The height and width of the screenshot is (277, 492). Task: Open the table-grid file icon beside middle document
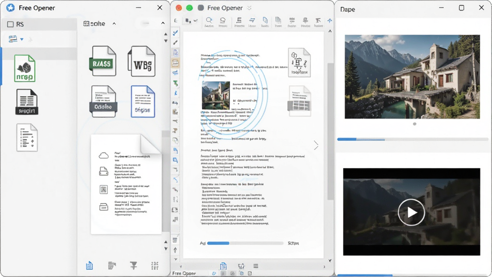(x=300, y=101)
